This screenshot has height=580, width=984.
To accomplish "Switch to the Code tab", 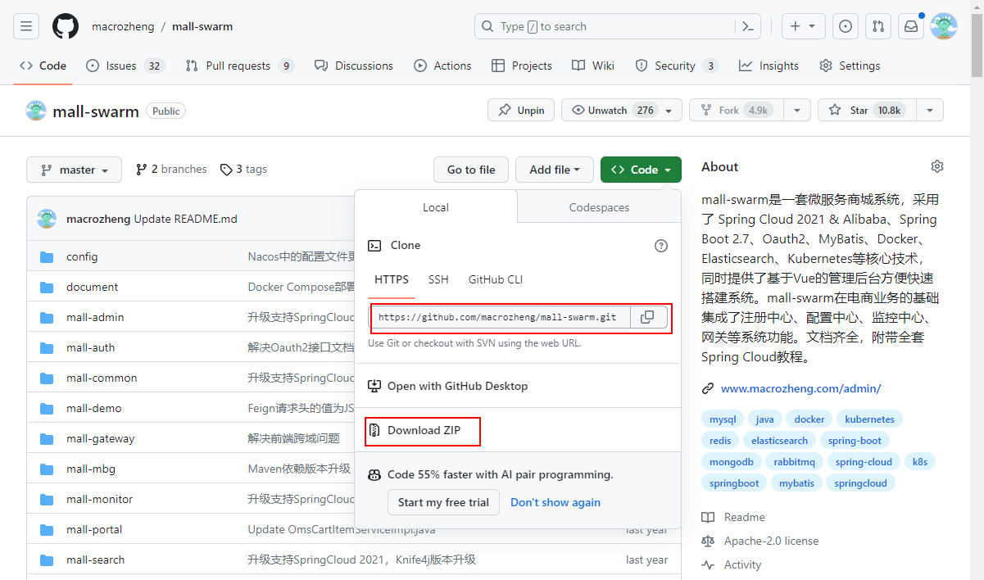I will [43, 66].
